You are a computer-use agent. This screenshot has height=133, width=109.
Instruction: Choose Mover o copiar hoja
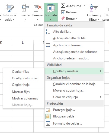coord(74,90)
